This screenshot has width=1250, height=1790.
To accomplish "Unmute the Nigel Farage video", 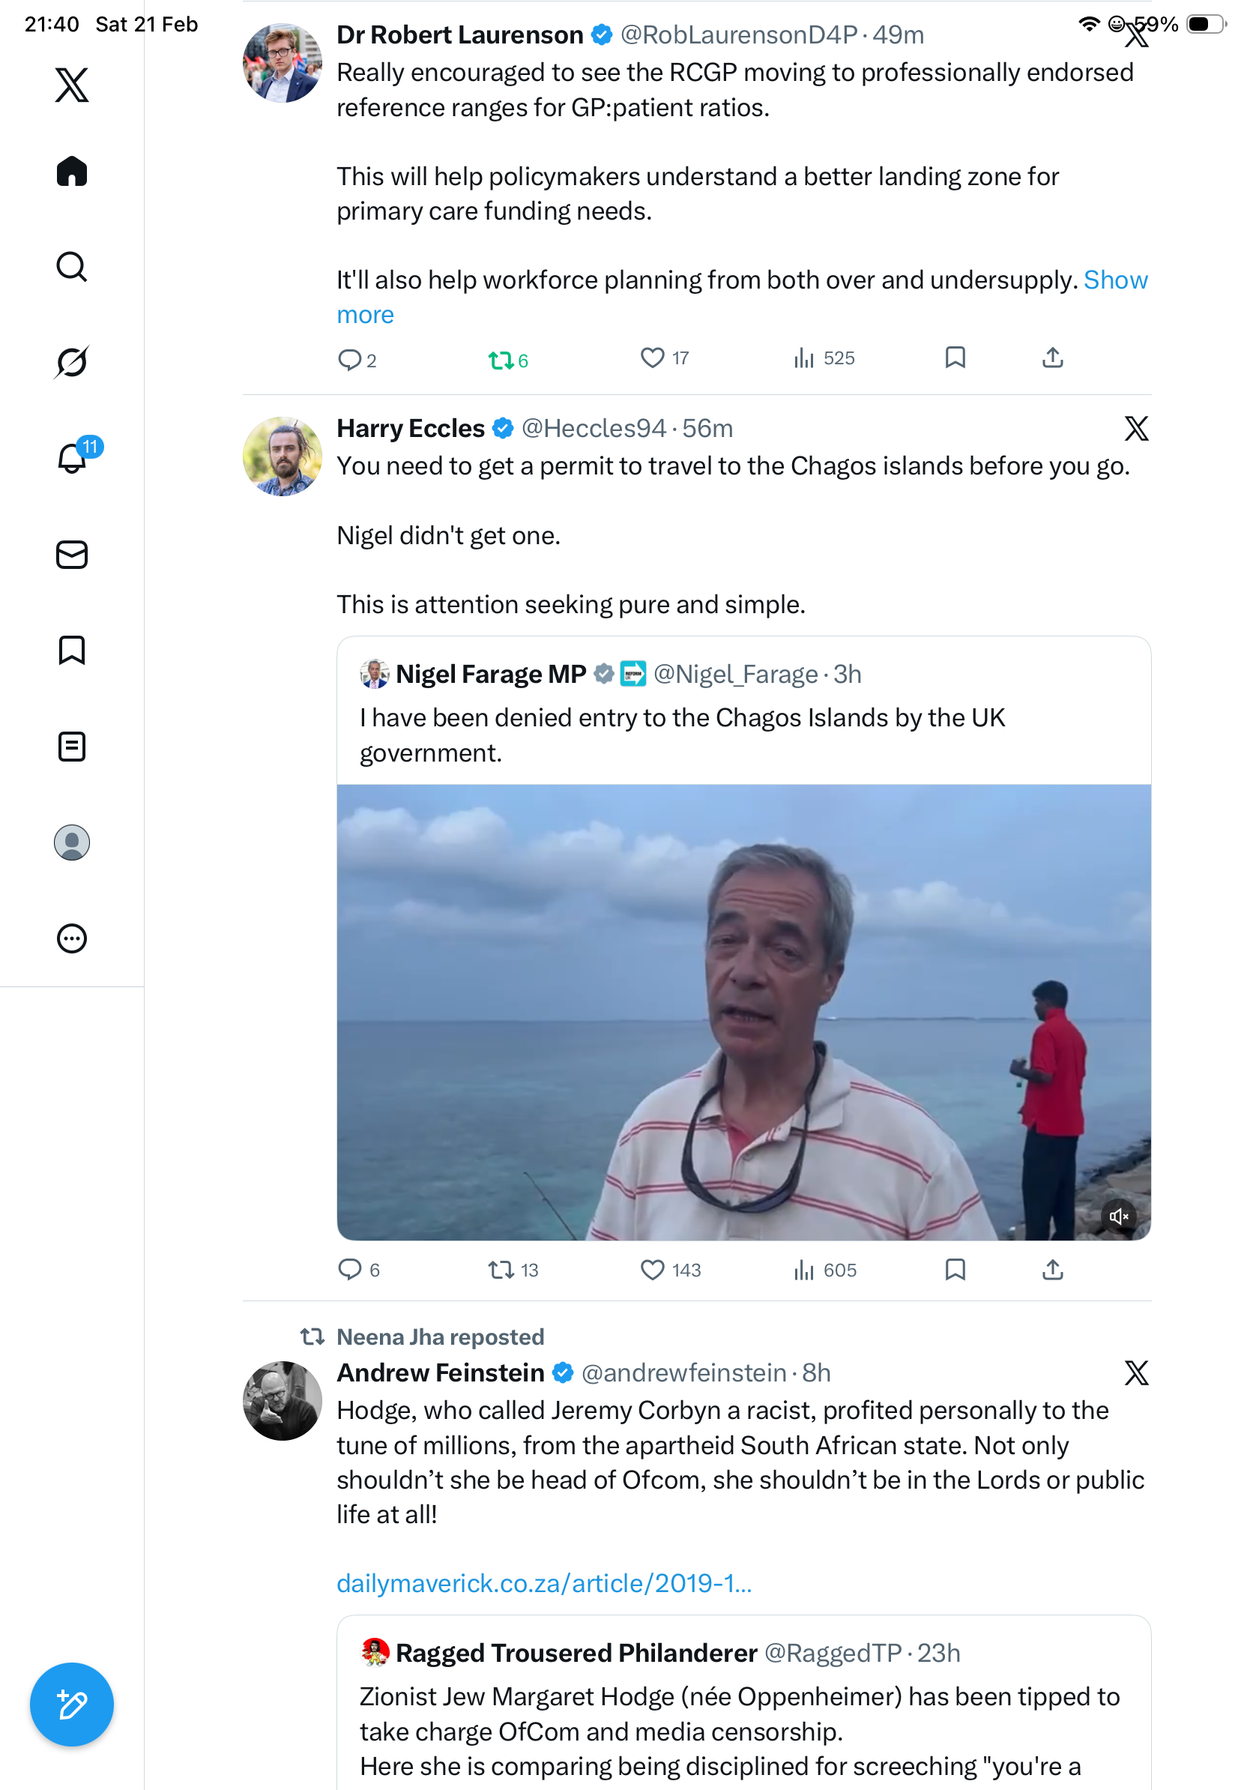I will 1118,1215.
